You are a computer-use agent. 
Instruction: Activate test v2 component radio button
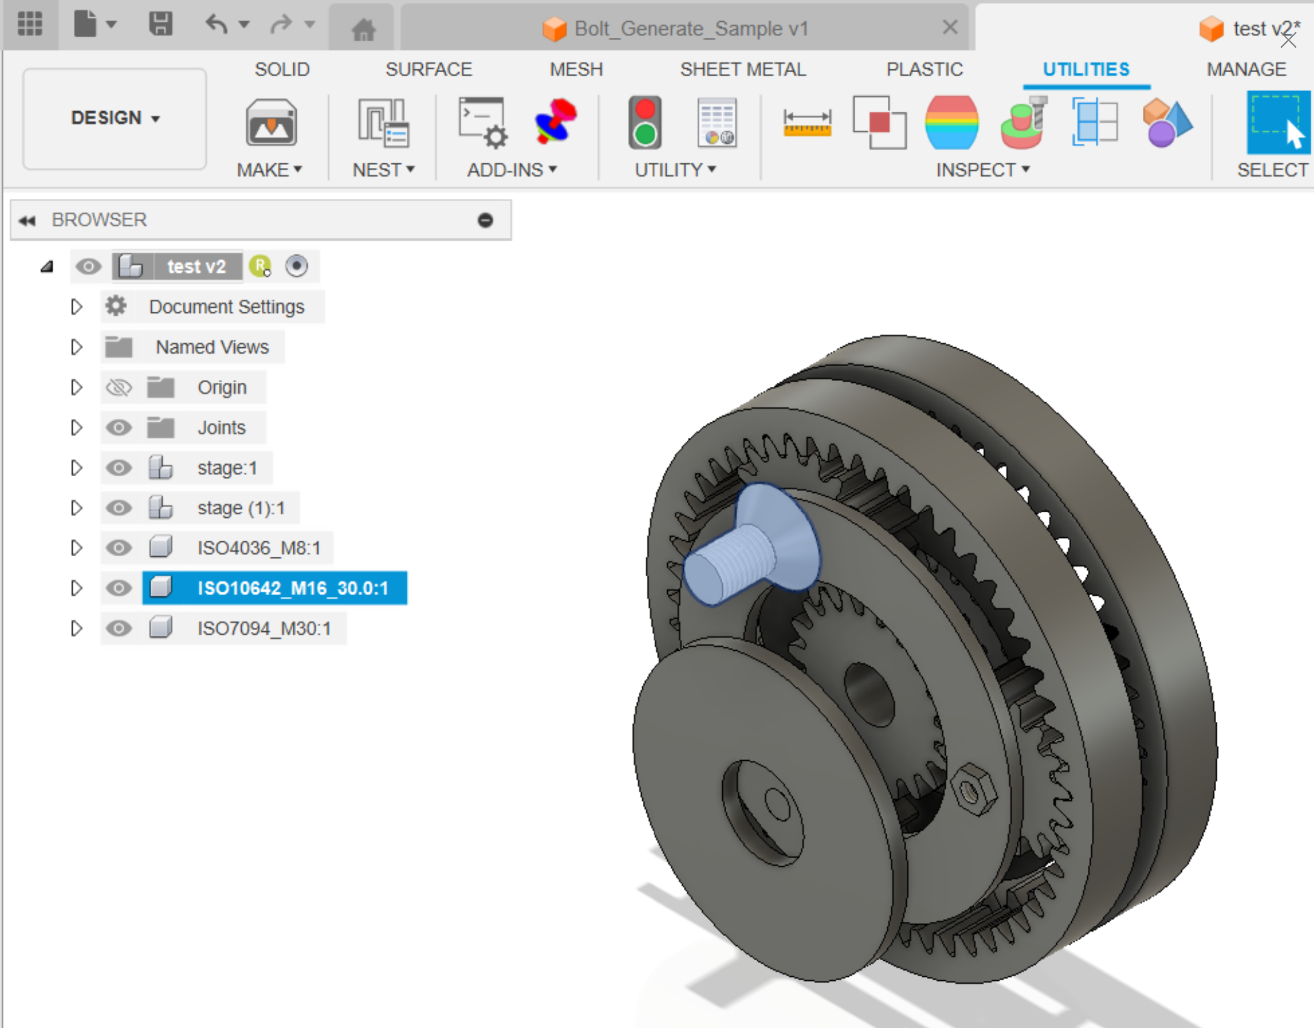pyautogui.click(x=297, y=266)
